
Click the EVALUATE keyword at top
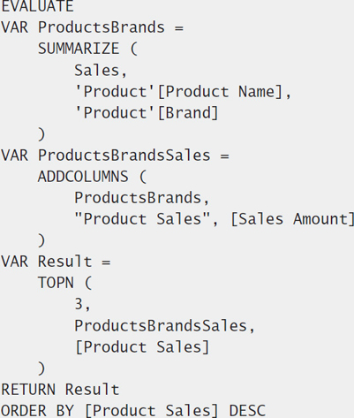tap(37, 6)
